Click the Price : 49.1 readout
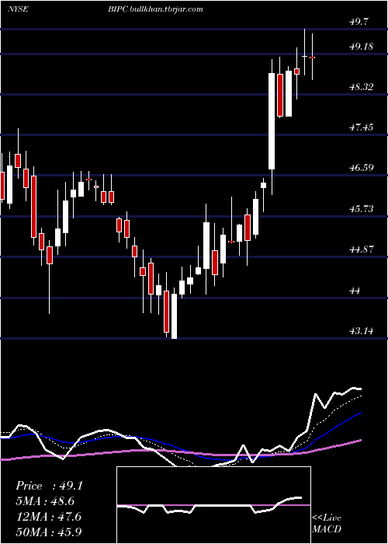Screen dimensions: 388x544 pyautogui.click(x=49, y=486)
